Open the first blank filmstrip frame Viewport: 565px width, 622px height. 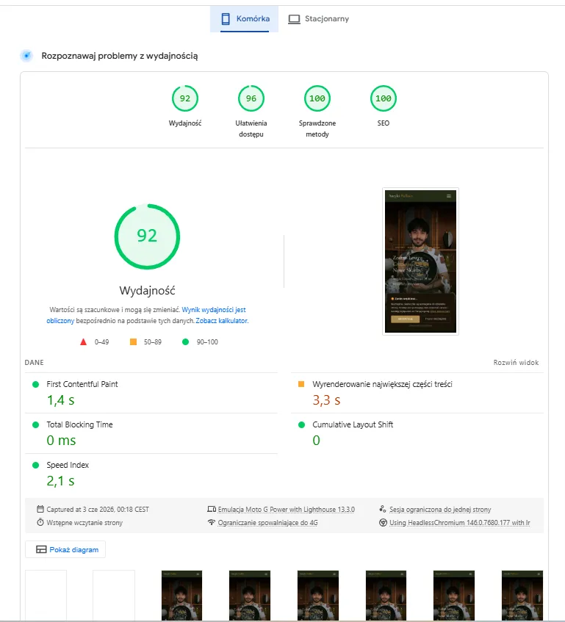[46, 596]
